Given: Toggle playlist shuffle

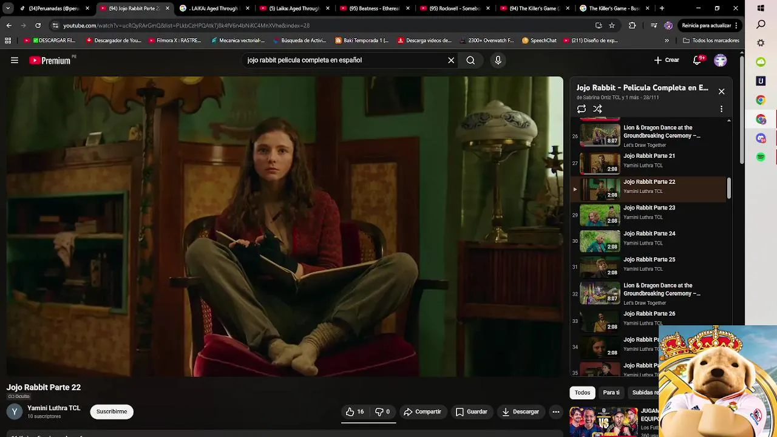Looking at the screenshot, I should pos(597,109).
